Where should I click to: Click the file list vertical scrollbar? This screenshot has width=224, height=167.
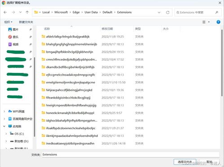pyautogui.click(x=222, y=63)
